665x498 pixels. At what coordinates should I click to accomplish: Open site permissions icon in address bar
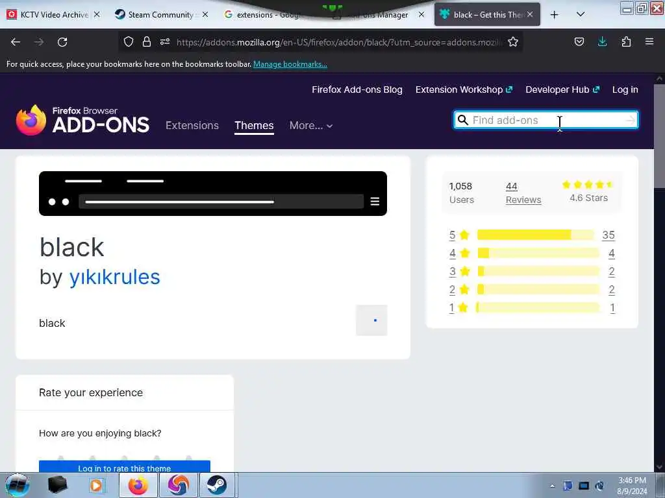[165, 41]
